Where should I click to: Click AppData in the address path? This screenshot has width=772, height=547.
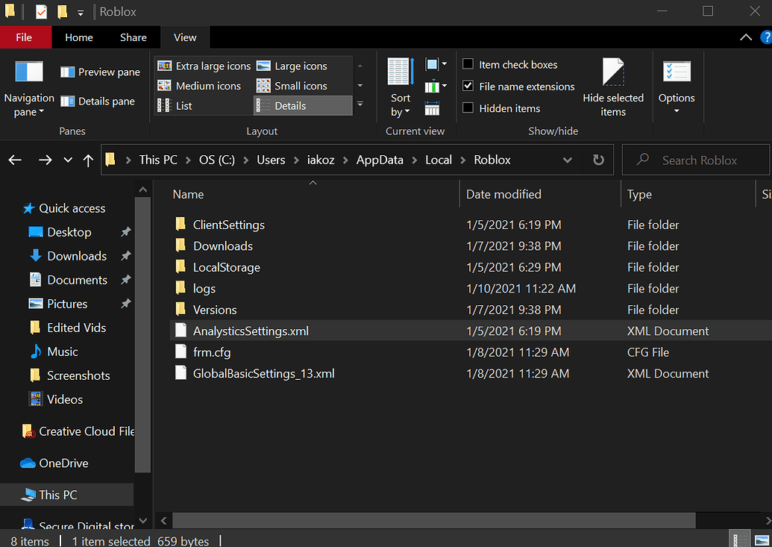pos(380,160)
